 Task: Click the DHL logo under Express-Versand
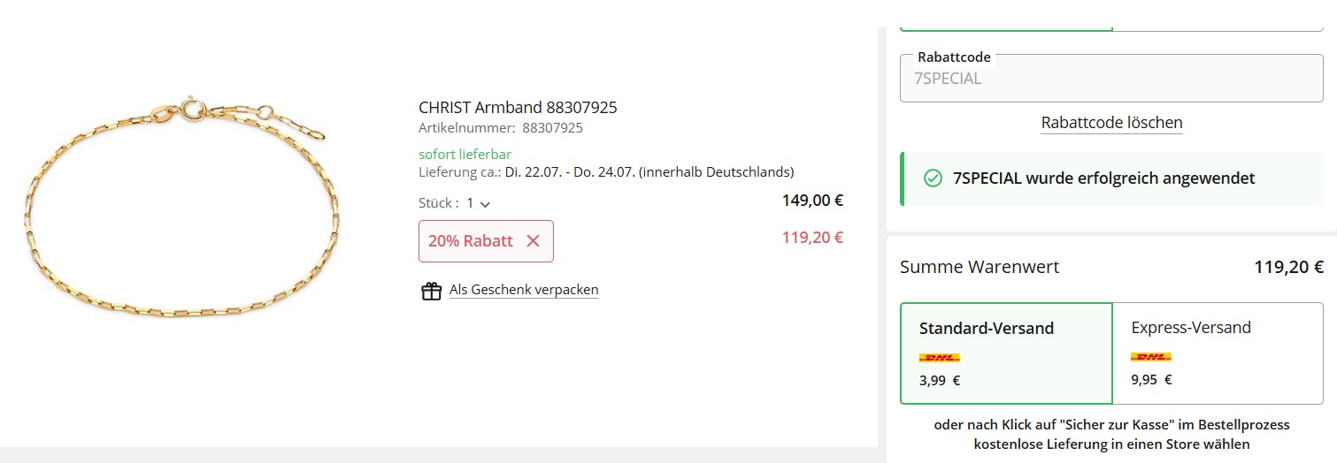pos(1151,357)
